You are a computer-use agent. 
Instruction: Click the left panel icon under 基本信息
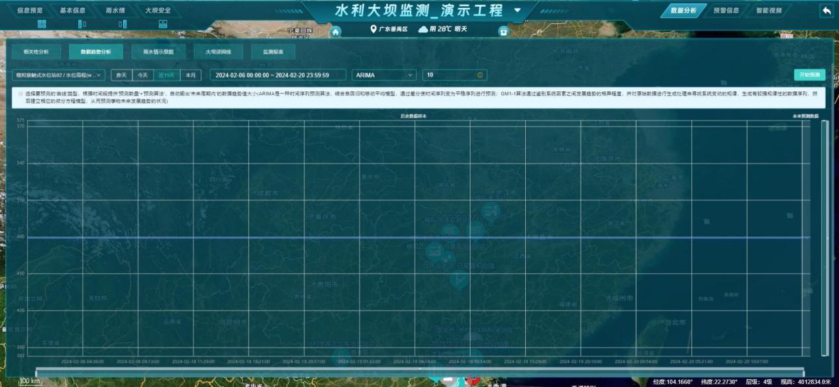pyautogui.click(x=82, y=24)
